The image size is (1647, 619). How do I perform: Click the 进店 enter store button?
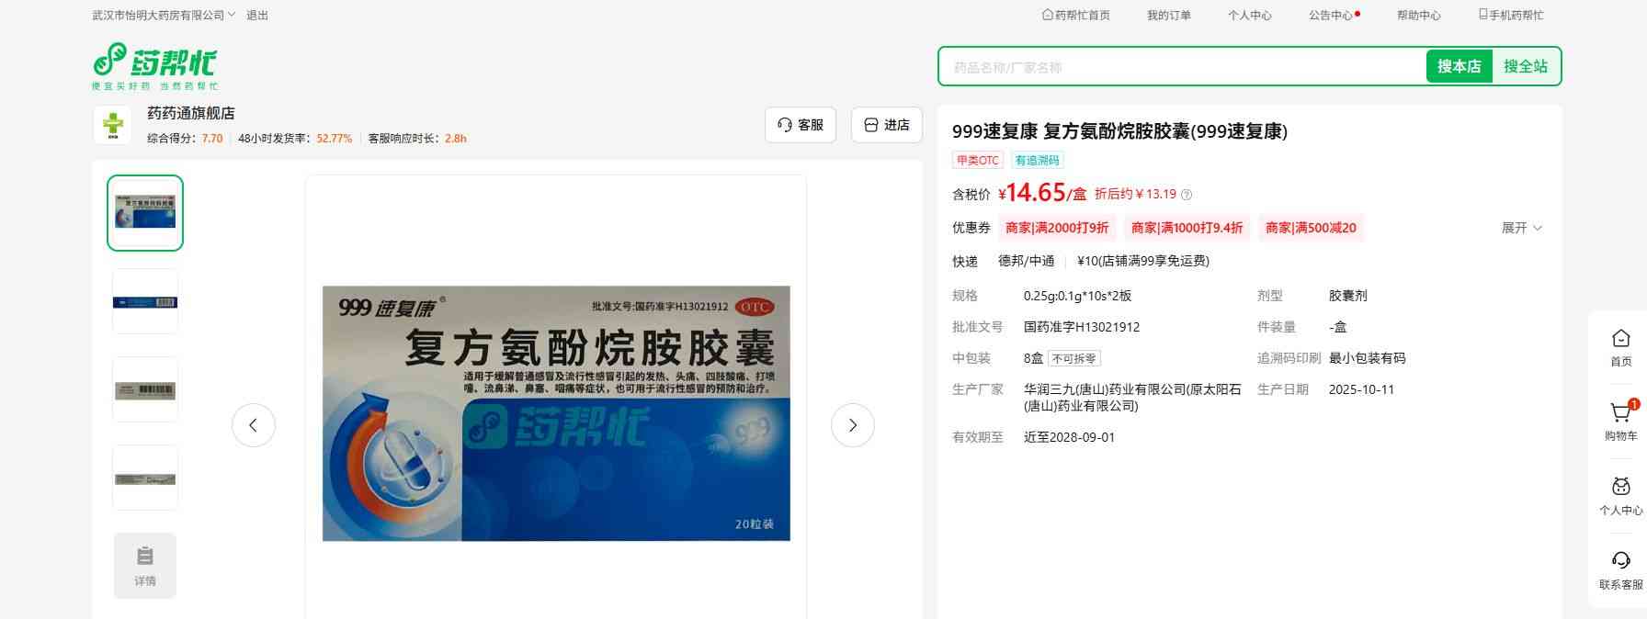[887, 125]
